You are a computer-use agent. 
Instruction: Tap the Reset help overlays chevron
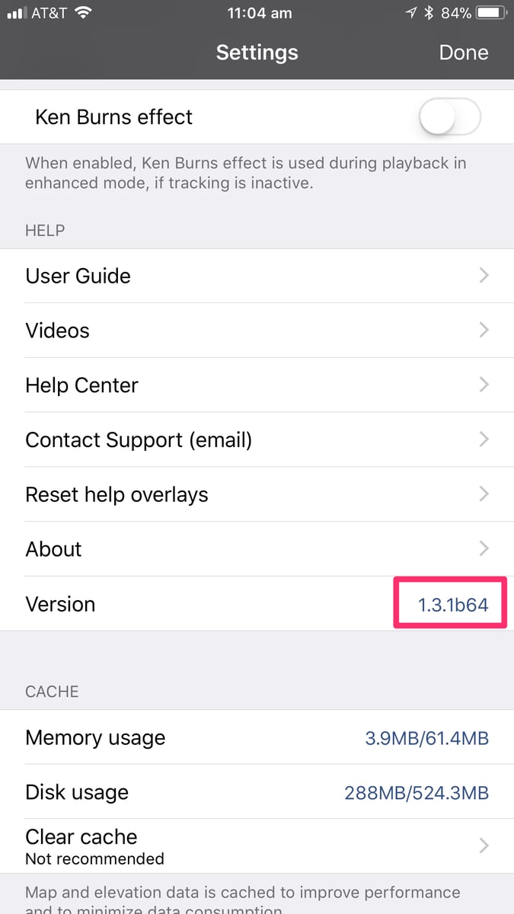coord(484,494)
